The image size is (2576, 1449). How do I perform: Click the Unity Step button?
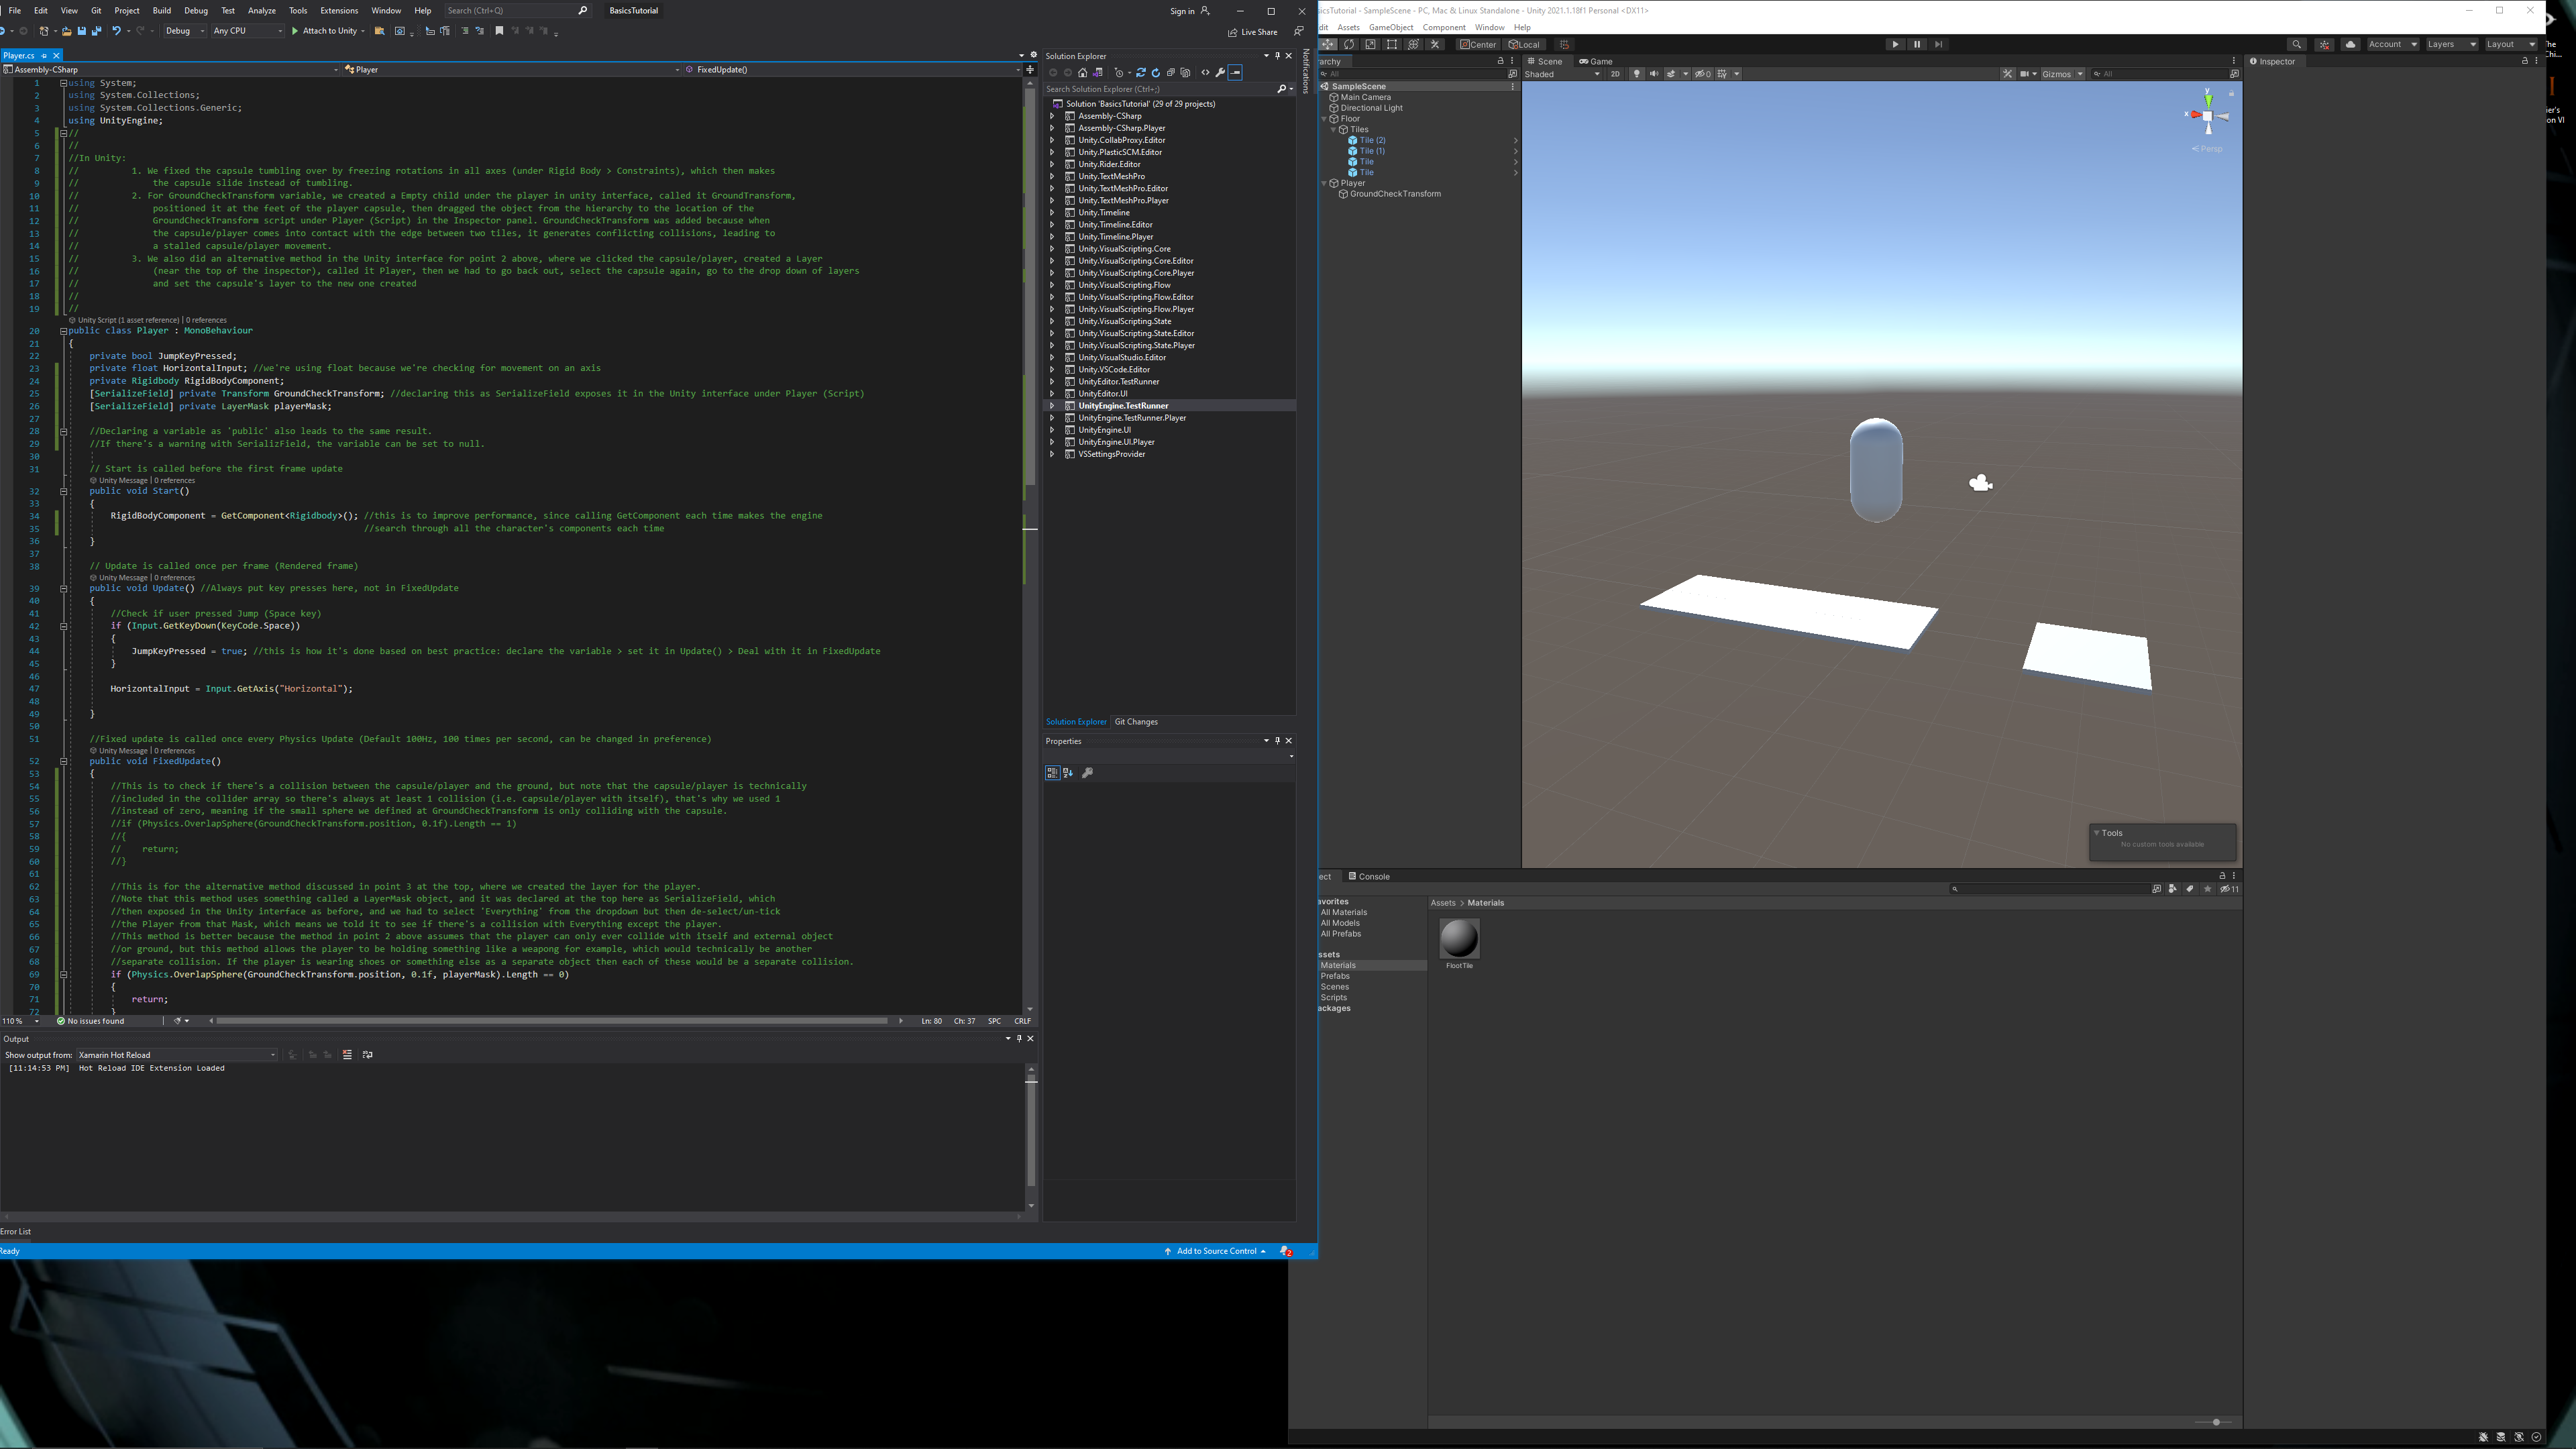click(1939, 44)
